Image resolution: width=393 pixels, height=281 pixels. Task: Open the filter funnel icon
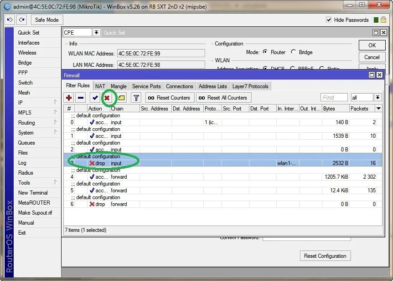tap(136, 98)
